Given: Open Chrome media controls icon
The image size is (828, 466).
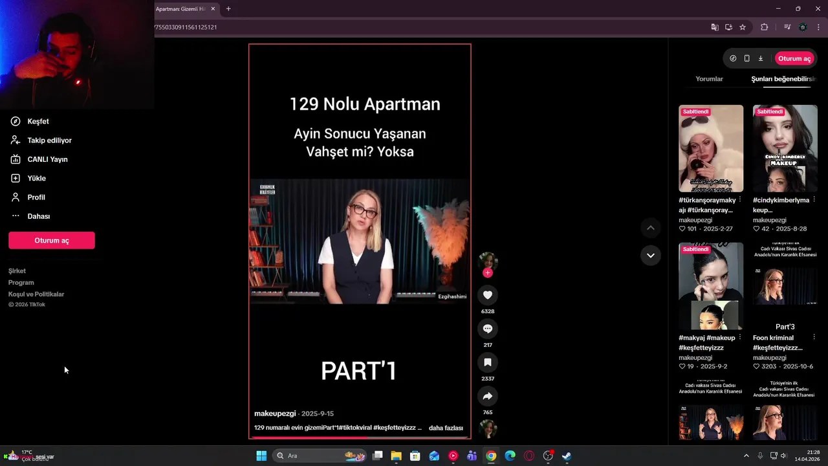Looking at the screenshot, I should [787, 27].
